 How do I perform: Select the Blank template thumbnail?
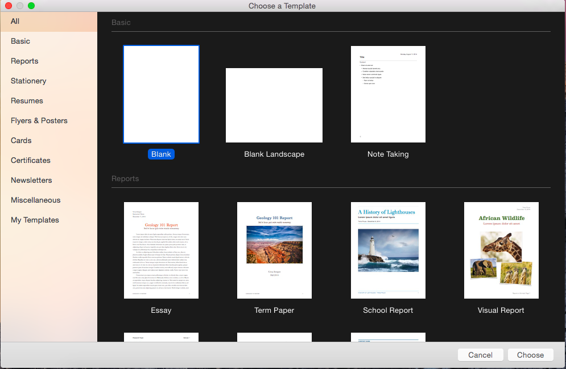[x=161, y=94]
